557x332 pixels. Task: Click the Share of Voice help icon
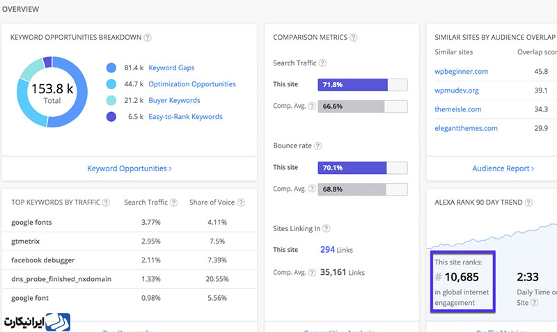coord(241,203)
